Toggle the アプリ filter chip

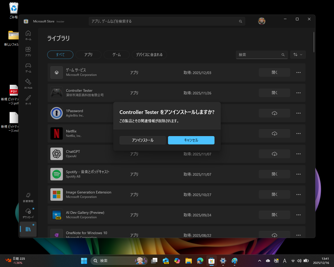(x=88, y=54)
